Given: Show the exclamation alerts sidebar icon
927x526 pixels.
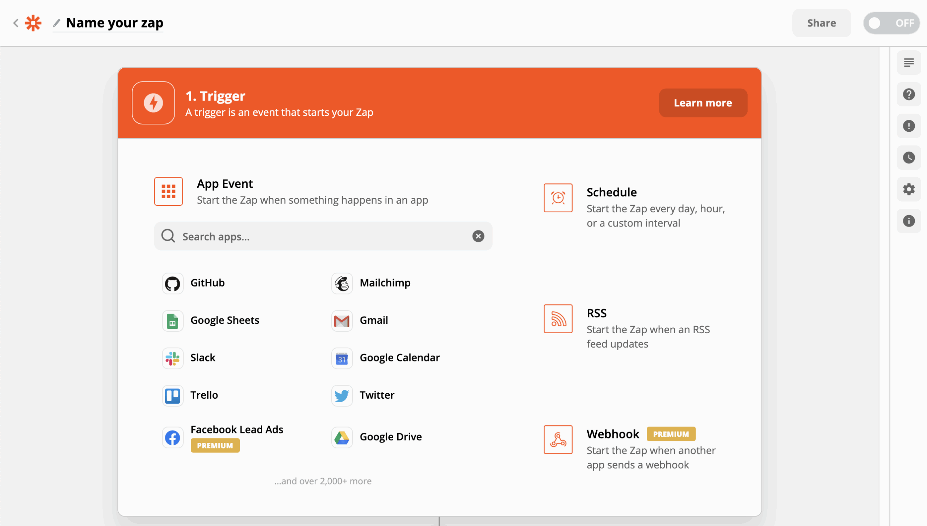Looking at the screenshot, I should tap(909, 126).
